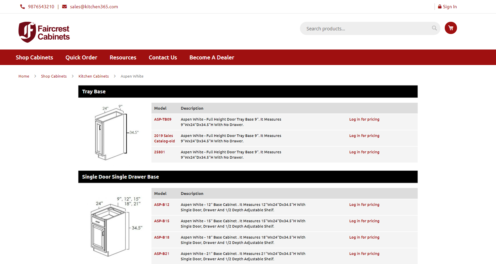This screenshot has width=496, height=264.
Task: Click Log in for pricing for 2019 Sales Catalog-old
Action: pyautogui.click(x=364, y=136)
